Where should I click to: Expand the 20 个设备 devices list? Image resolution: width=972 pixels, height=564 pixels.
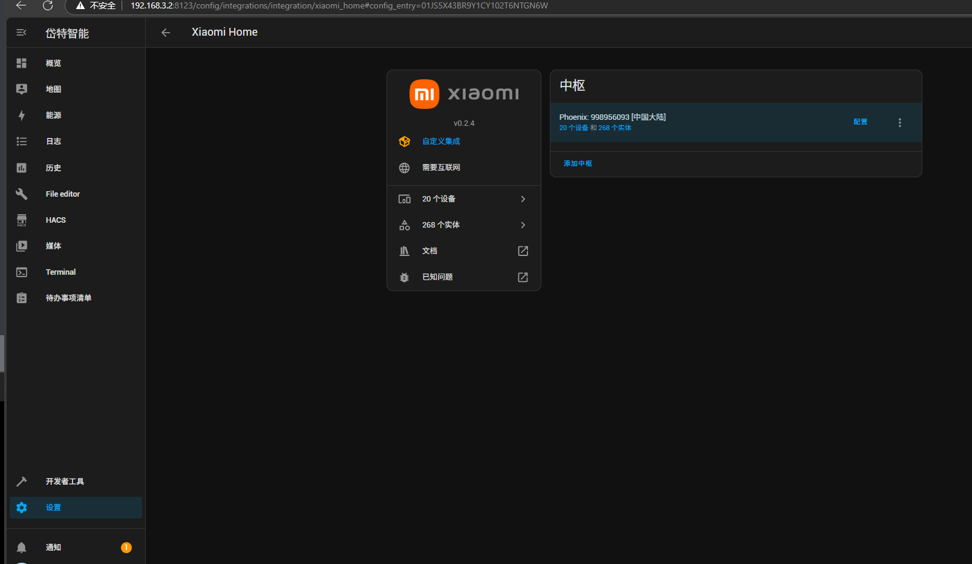click(463, 199)
